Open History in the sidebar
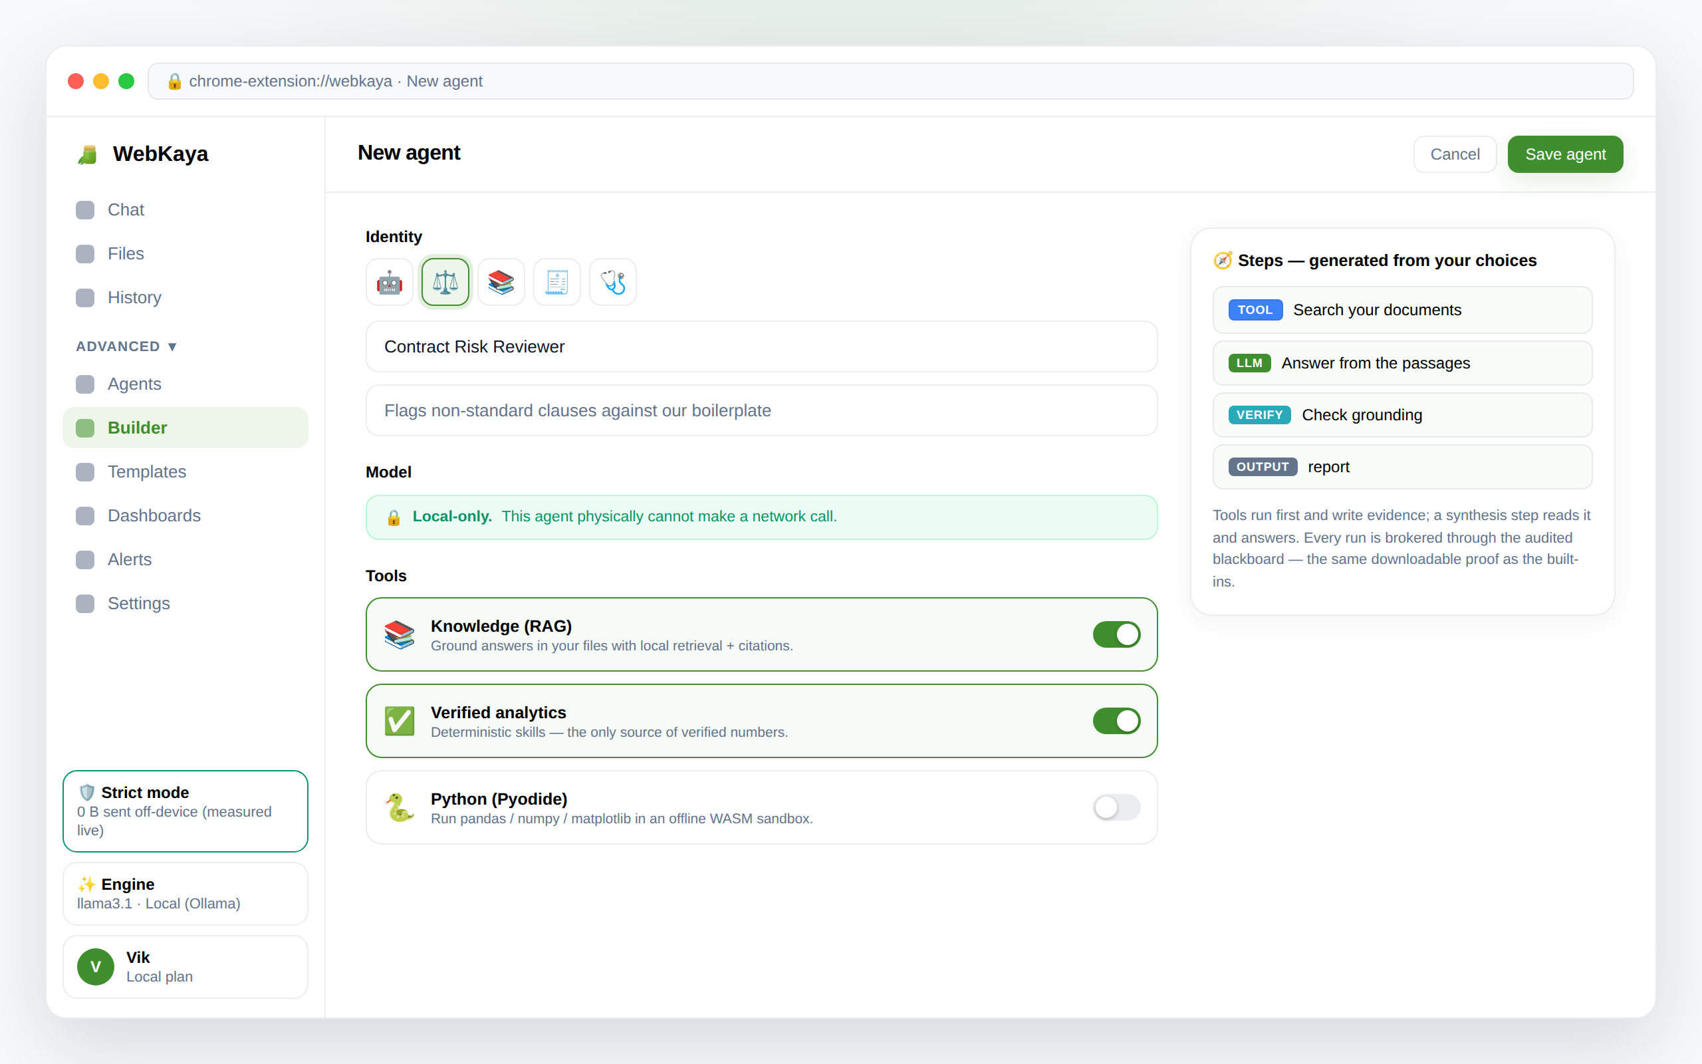Image resolution: width=1702 pixels, height=1064 pixels. pos(185,298)
